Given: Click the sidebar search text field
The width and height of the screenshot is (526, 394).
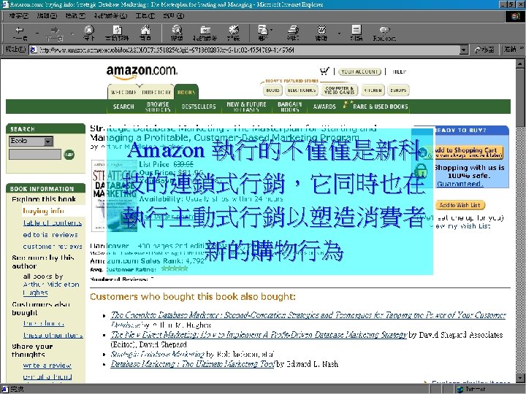Looking at the screenshot, I should click(x=35, y=155).
